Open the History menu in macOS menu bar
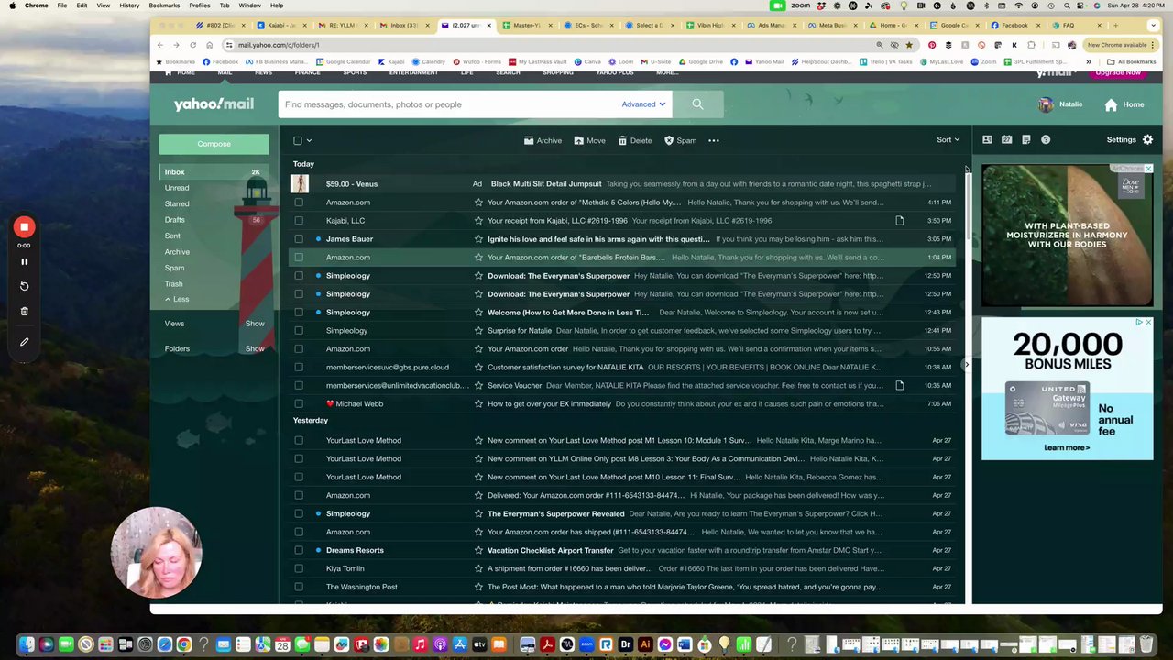 coord(129,5)
